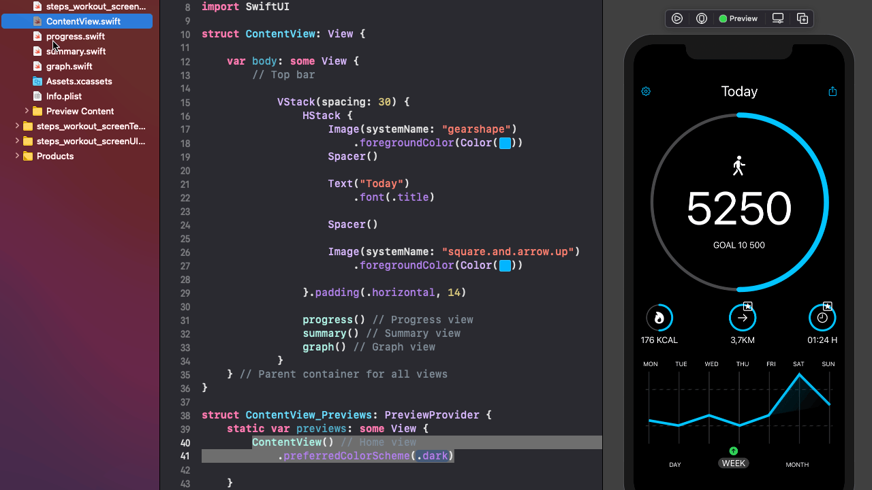872x490 pixels.
Task: Click the share arrow icon on the preview
Action: pos(832,91)
